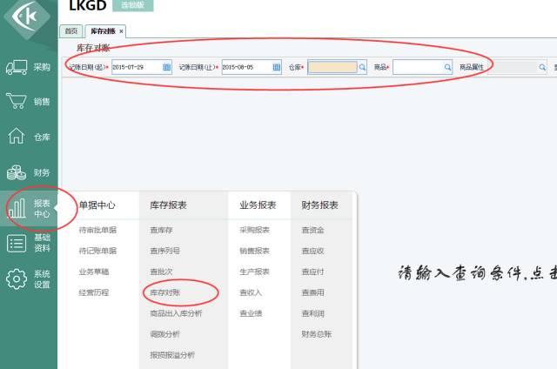The image size is (557, 369).
Task: Open 调拨分析 report
Action: 164,334
